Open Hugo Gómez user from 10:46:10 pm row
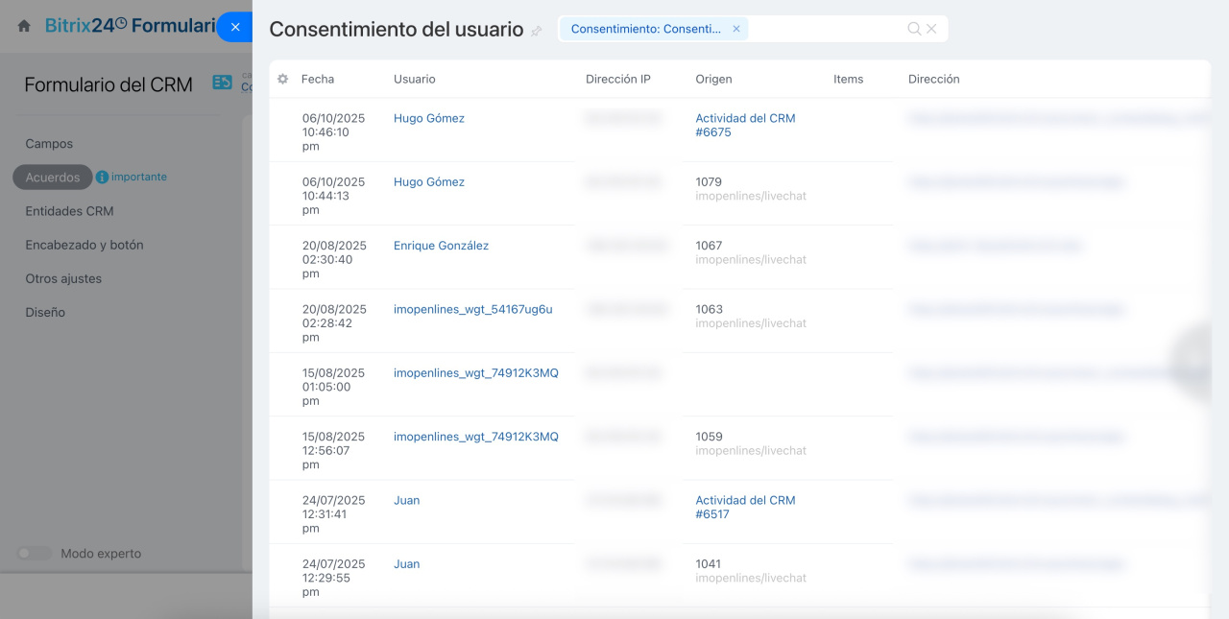This screenshot has height=619, width=1229. pyautogui.click(x=429, y=118)
